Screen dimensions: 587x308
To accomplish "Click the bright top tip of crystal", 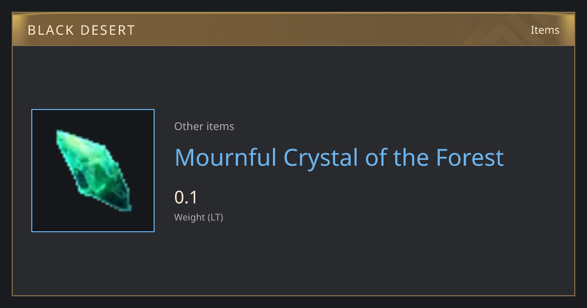I will click(61, 134).
